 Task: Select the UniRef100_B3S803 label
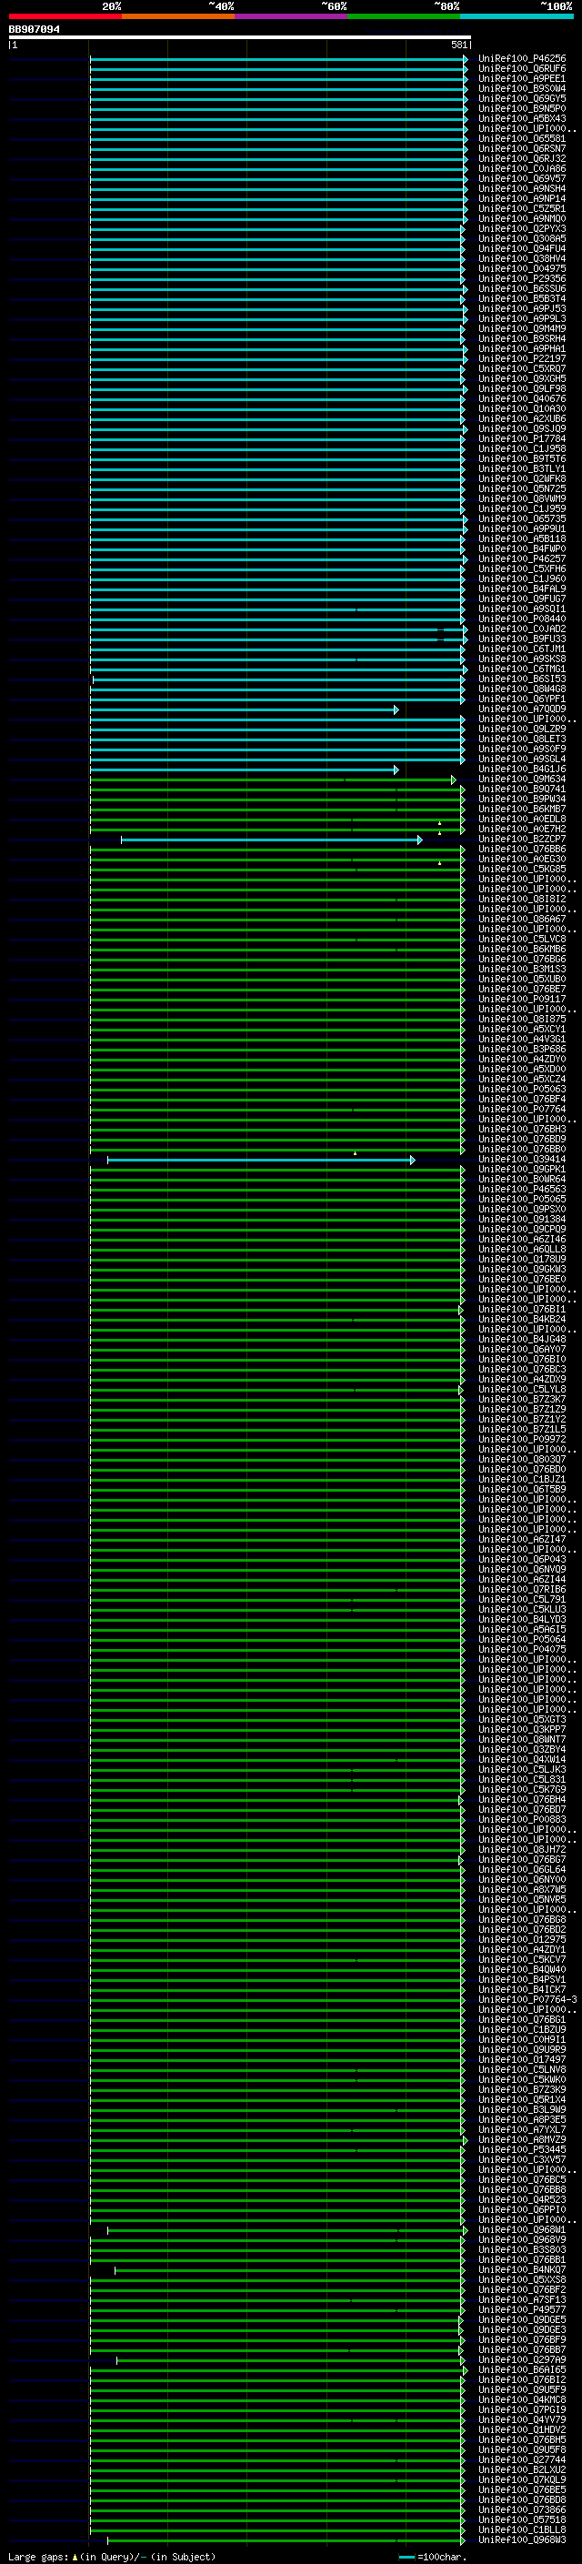point(522,2251)
